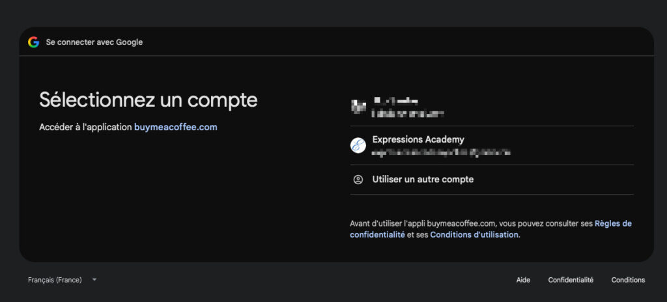Click the Se connecter avec Google header text
The image size is (667, 302).
point(94,42)
